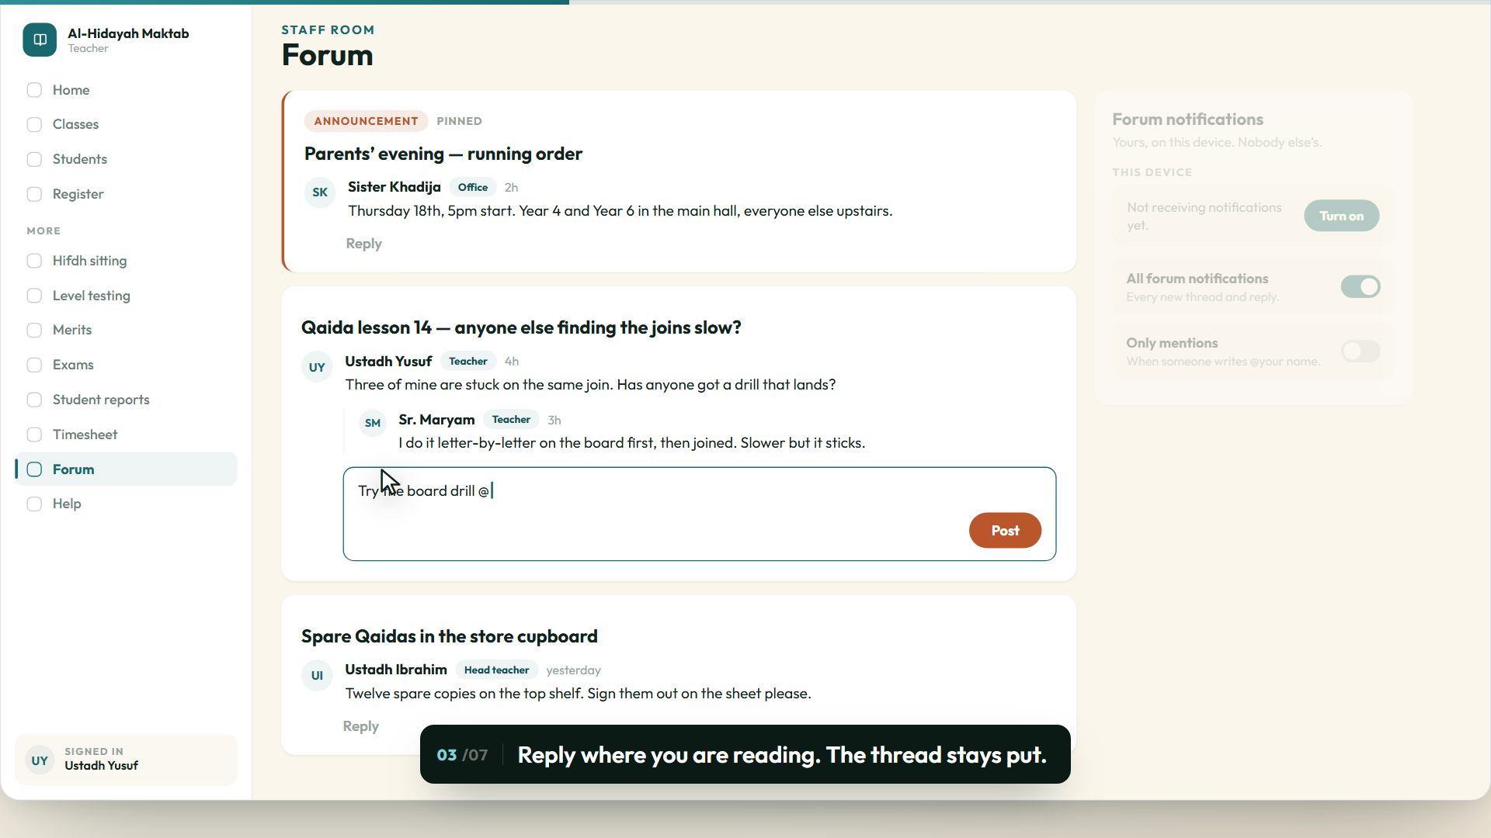Enable the Only mentions switch

click(x=1361, y=351)
